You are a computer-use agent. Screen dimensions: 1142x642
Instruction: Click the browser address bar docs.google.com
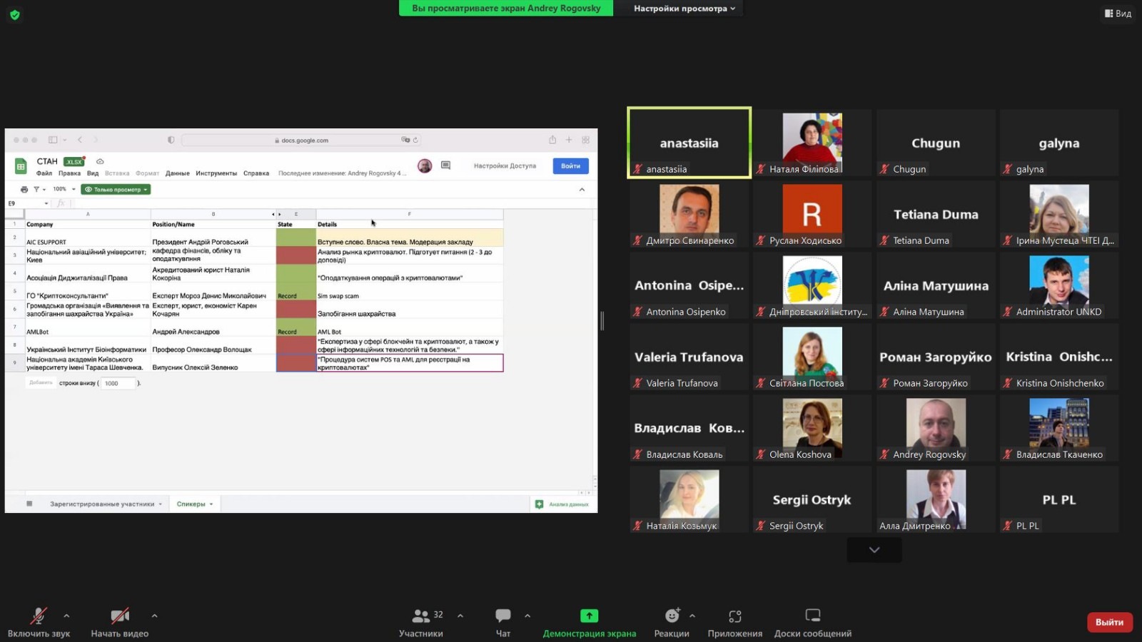(303, 140)
